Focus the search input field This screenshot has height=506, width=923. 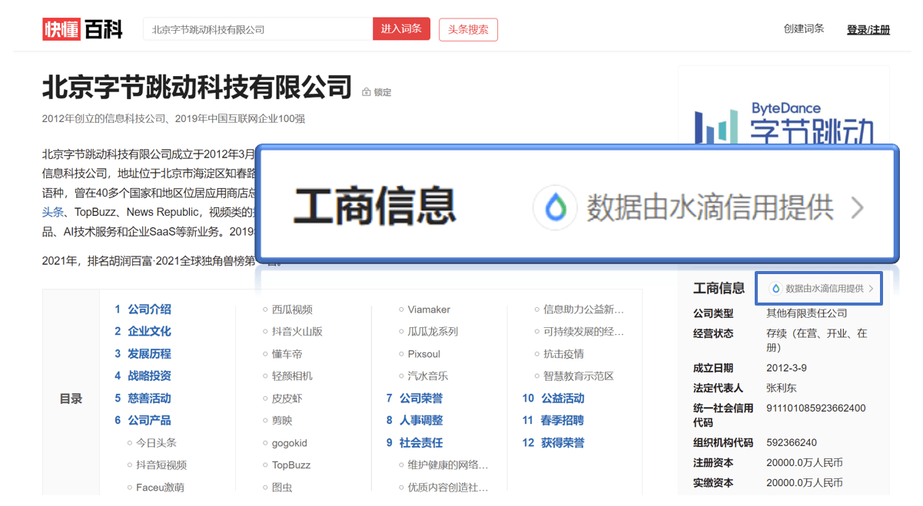coord(258,29)
